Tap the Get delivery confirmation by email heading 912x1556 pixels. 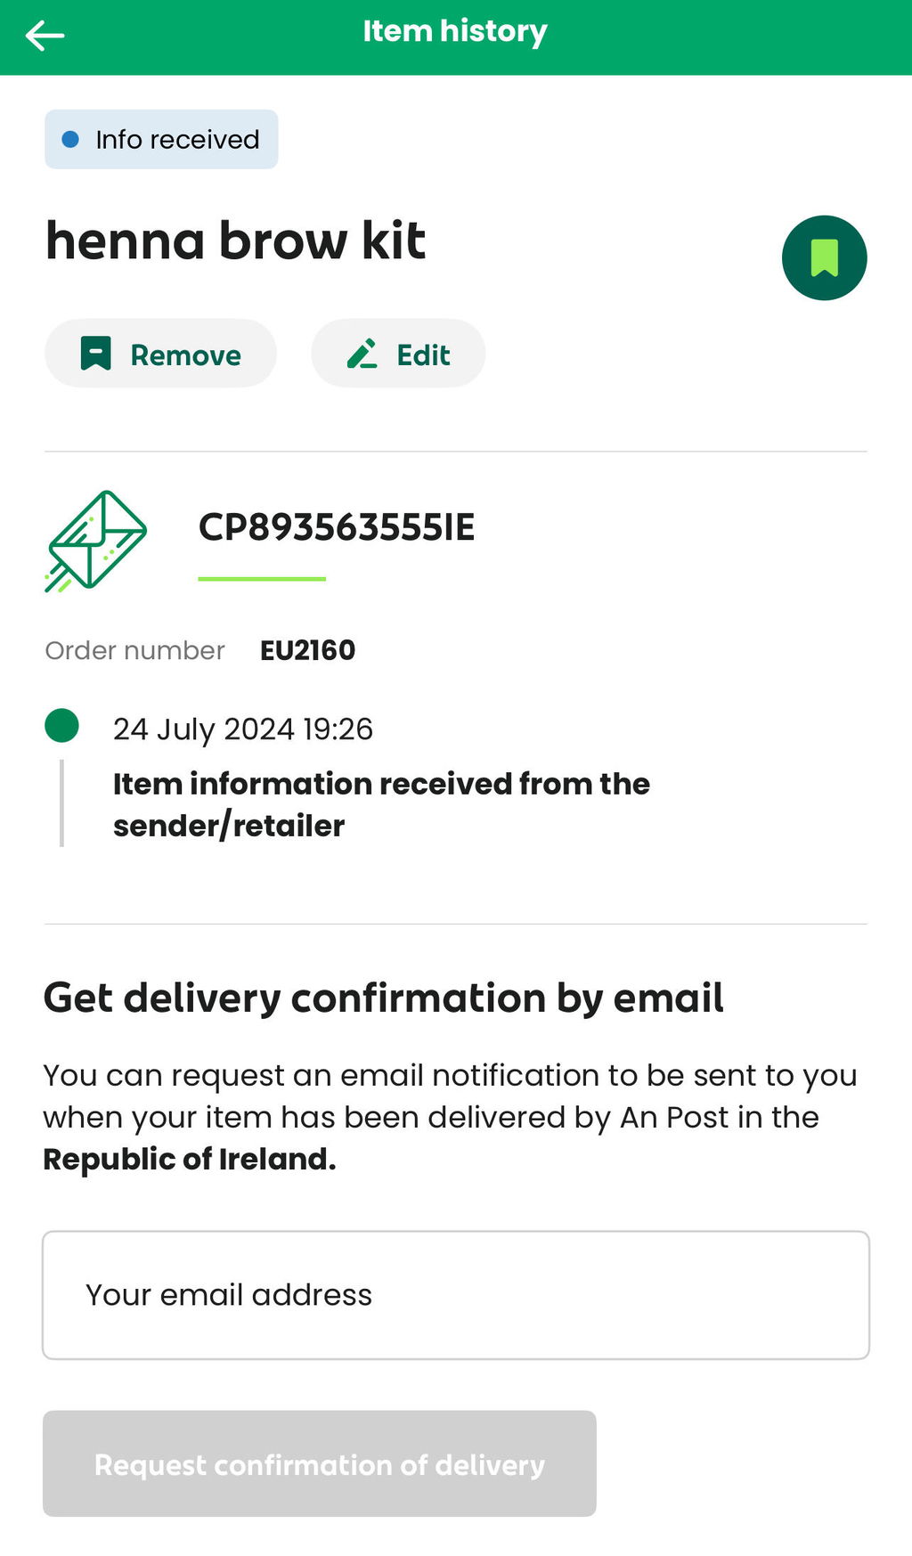pyautogui.click(x=384, y=998)
